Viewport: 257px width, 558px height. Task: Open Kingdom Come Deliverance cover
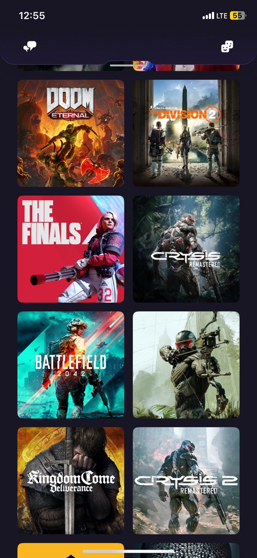(71, 481)
